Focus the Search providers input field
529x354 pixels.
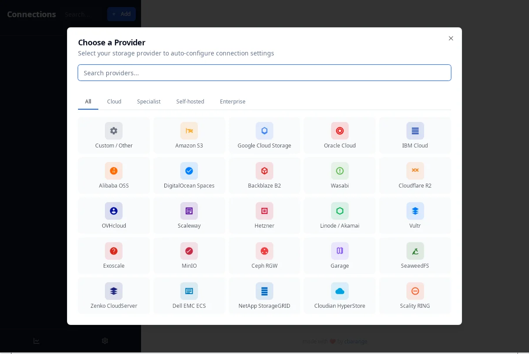(264, 73)
